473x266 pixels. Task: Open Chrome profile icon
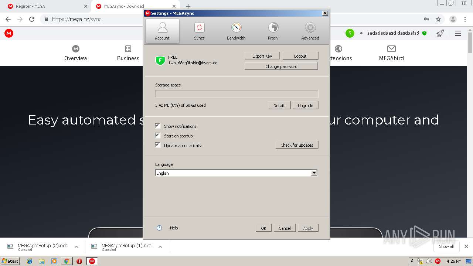coord(453,19)
